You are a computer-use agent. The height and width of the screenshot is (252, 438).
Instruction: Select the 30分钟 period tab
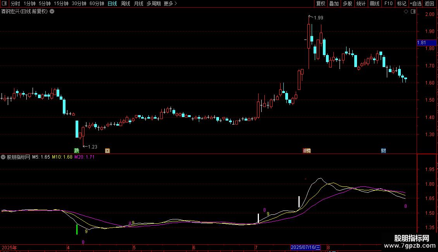(x=79, y=3)
